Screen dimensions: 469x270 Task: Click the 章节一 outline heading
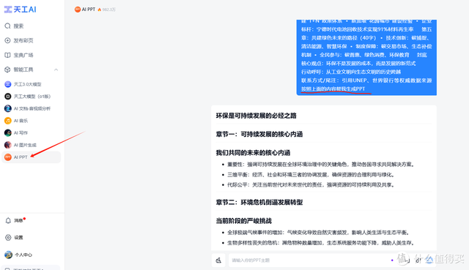pyautogui.click(x=259, y=134)
